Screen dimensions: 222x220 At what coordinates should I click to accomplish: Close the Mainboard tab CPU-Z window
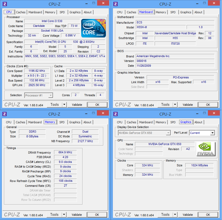tap(213, 3)
